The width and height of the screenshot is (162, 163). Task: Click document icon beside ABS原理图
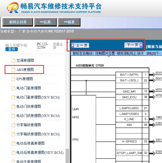[13, 70]
